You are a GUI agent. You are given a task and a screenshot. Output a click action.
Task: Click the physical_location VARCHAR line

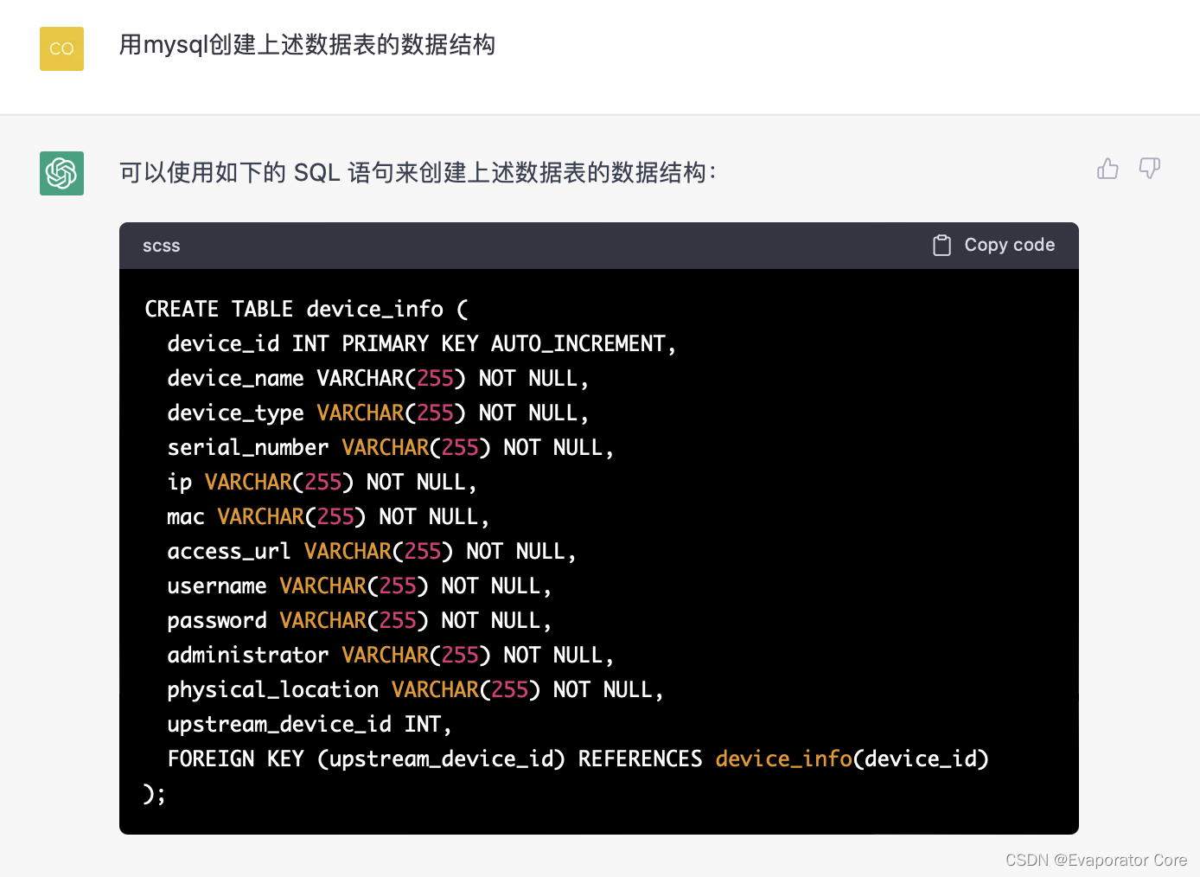(x=415, y=690)
